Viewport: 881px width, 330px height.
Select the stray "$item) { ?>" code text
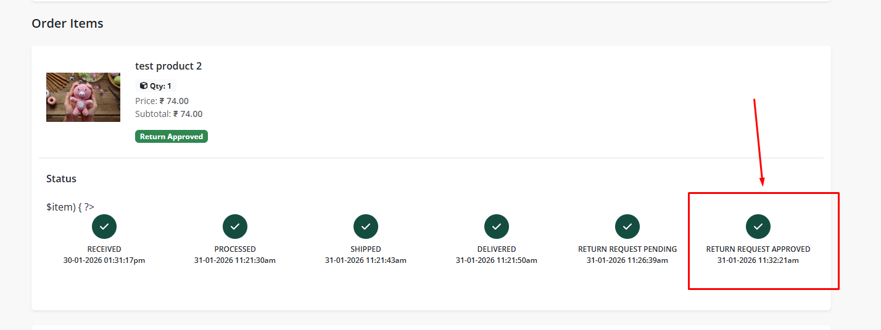pyautogui.click(x=70, y=207)
